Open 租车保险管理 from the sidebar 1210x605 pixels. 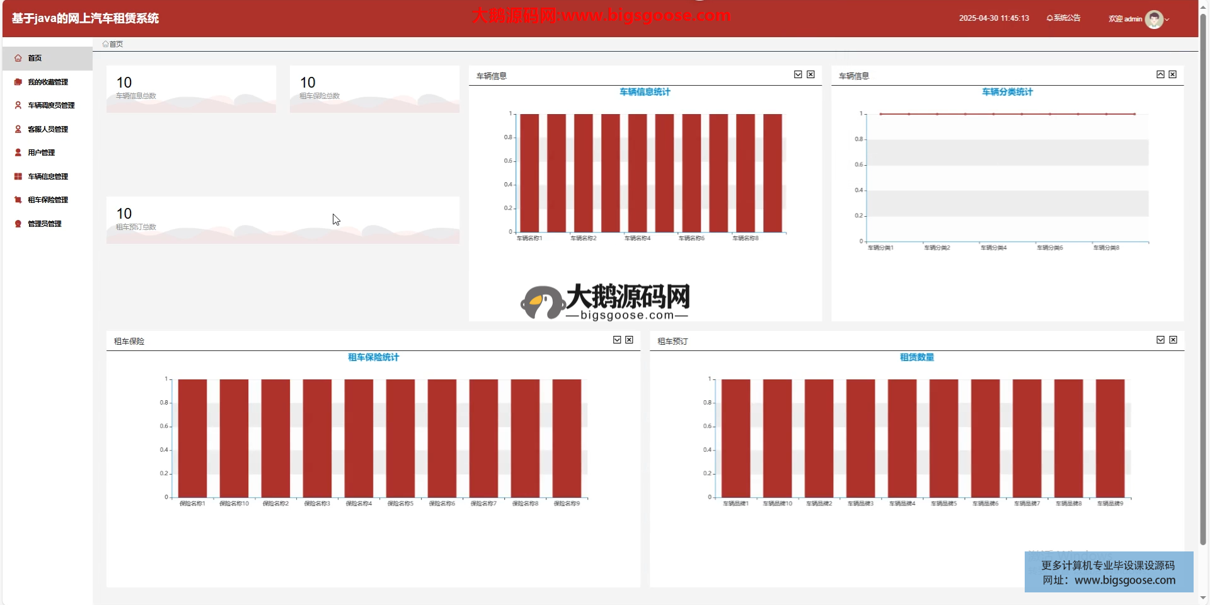coord(47,200)
